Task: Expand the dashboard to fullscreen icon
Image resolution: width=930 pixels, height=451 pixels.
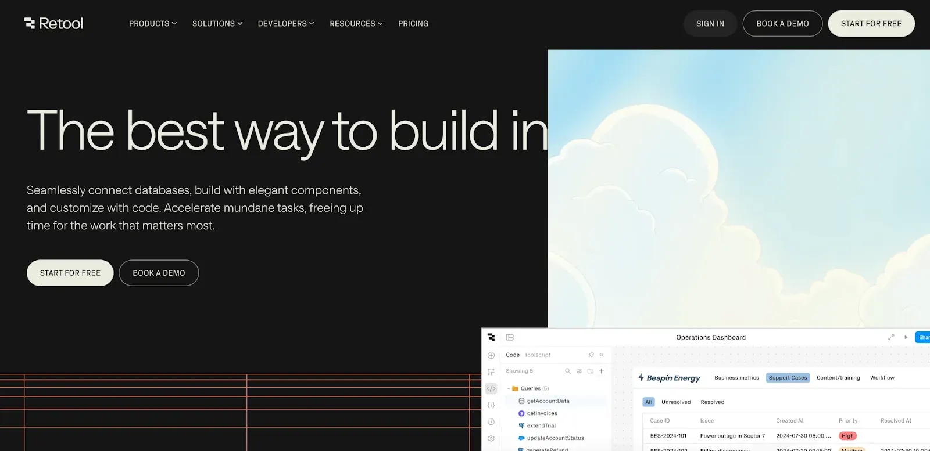Action: pos(891,337)
